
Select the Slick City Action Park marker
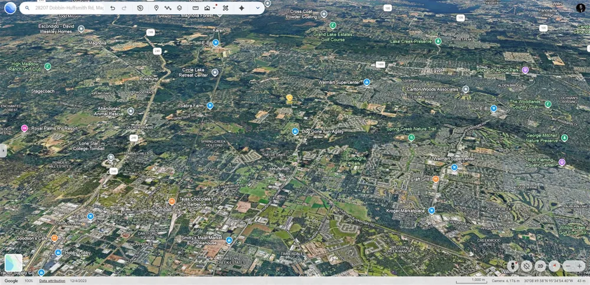tap(525, 70)
